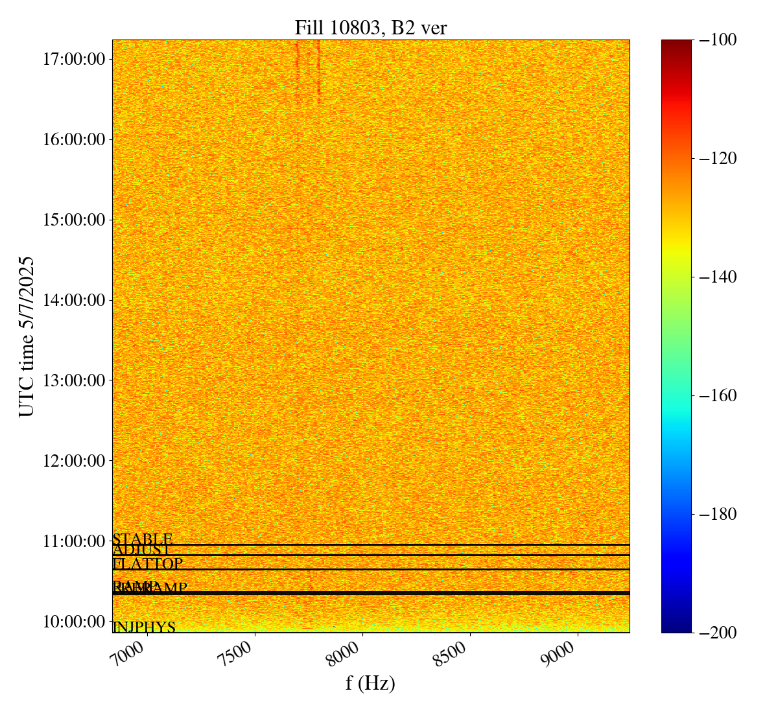Select the 14:00:00 time tick label

pyautogui.click(x=73, y=300)
